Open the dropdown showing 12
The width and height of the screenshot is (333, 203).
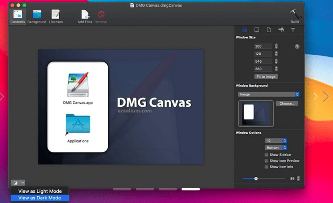click(276, 141)
